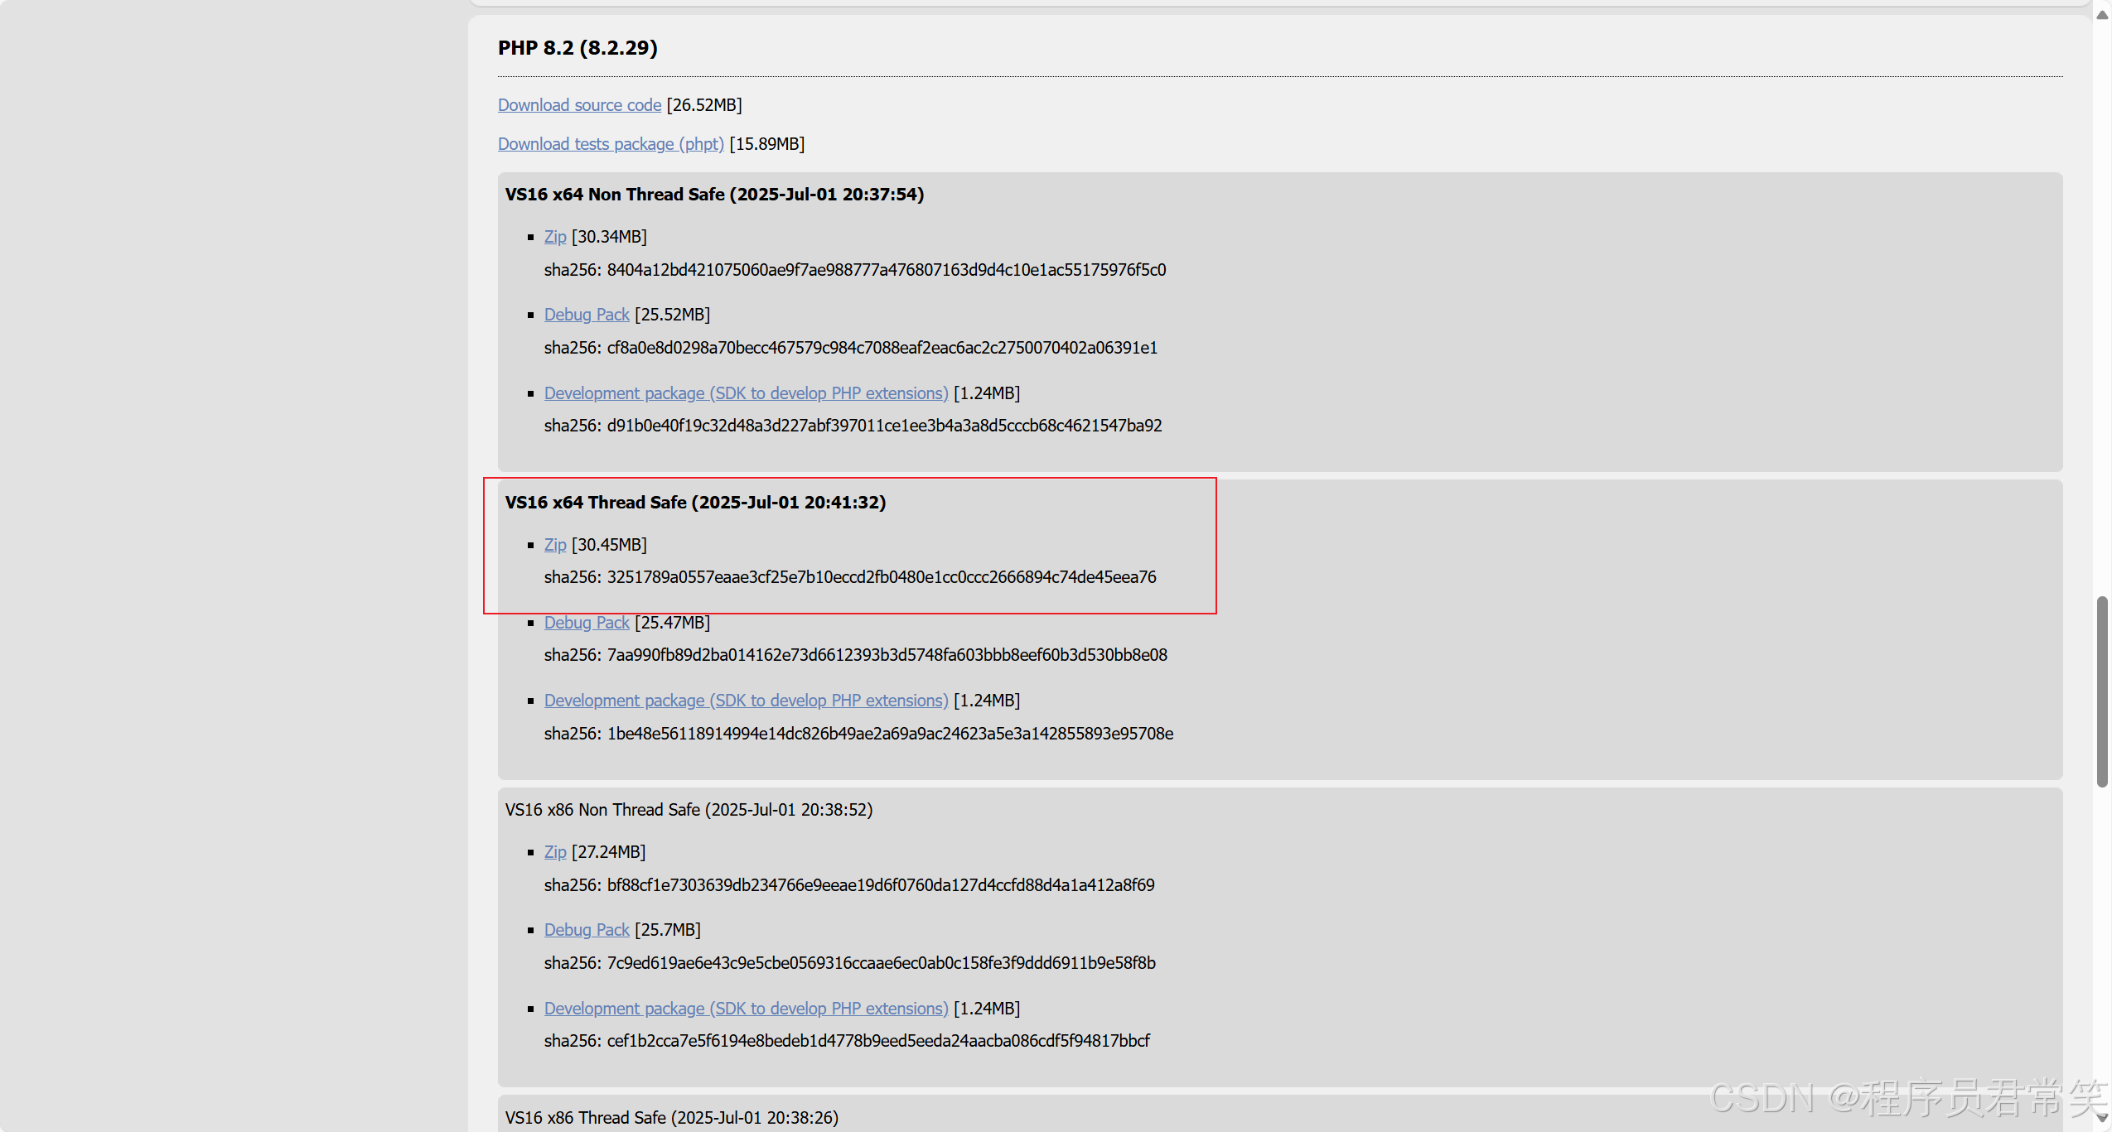Click sha256 hash starting d91b0e40

tap(884, 426)
